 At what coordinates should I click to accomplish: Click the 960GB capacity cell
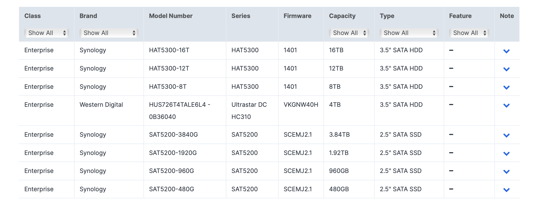coord(339,171)
